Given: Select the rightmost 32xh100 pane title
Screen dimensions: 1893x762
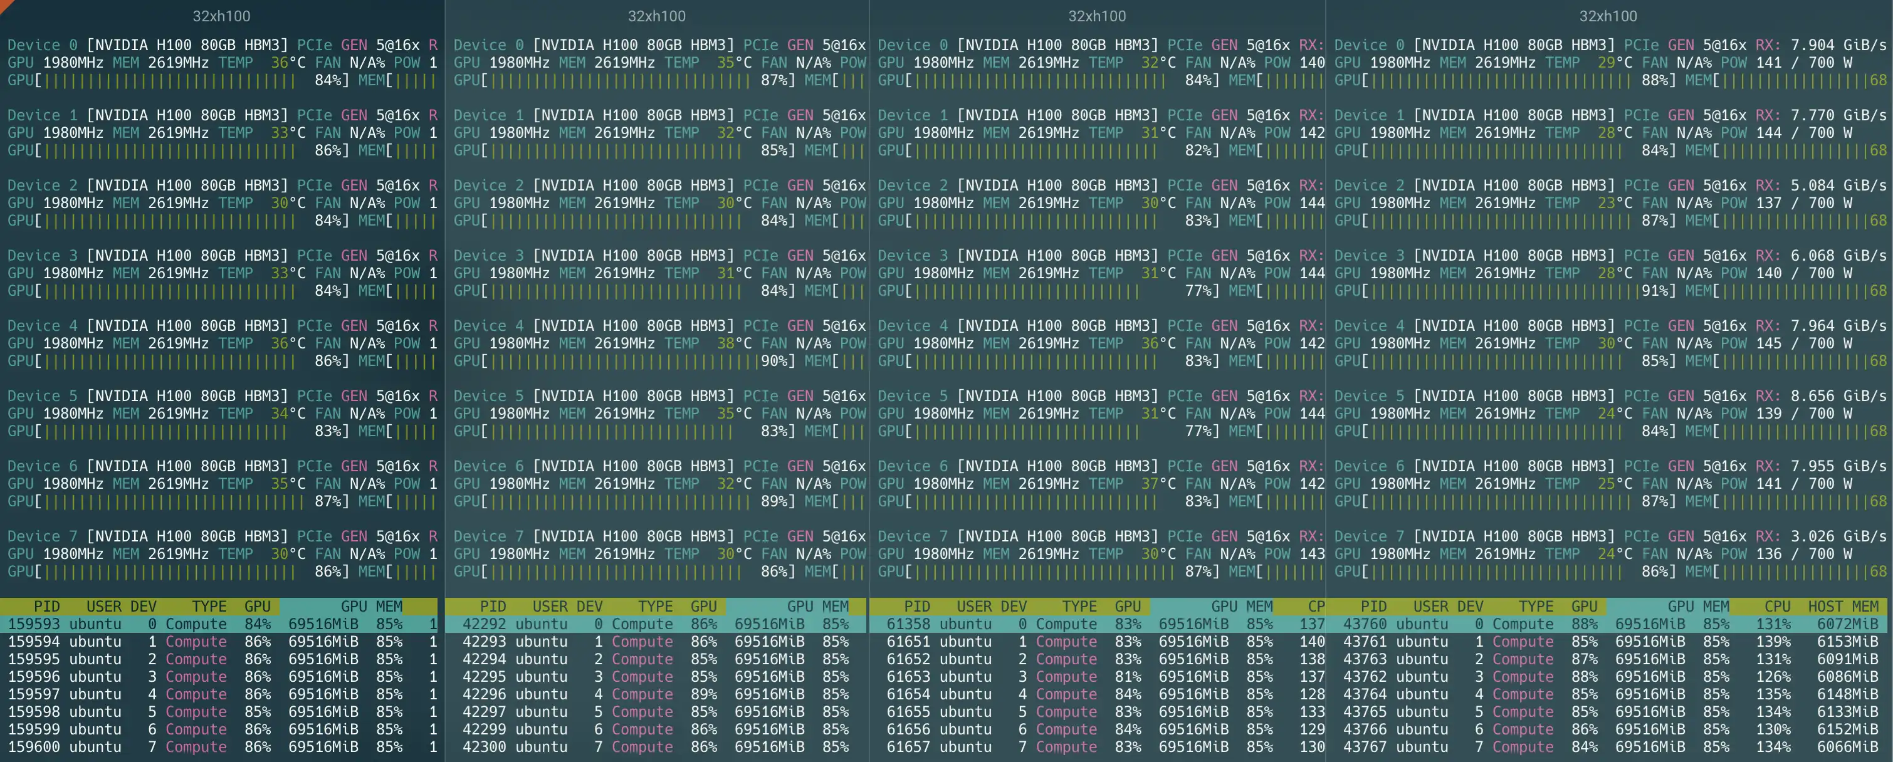Looking at the screenshot, I should pos(1608,16).
